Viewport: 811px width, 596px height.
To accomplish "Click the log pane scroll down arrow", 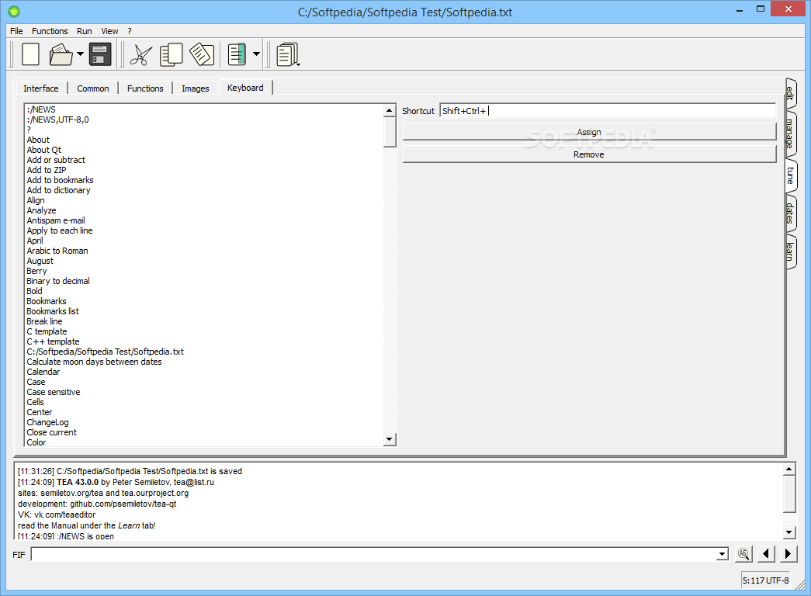I will pos(788,532).
